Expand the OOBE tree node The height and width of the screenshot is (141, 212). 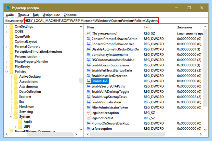6,32
